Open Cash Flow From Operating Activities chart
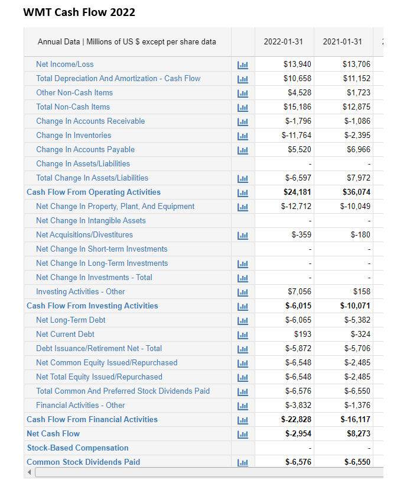 pyautogui.click(x=243, y=192)
